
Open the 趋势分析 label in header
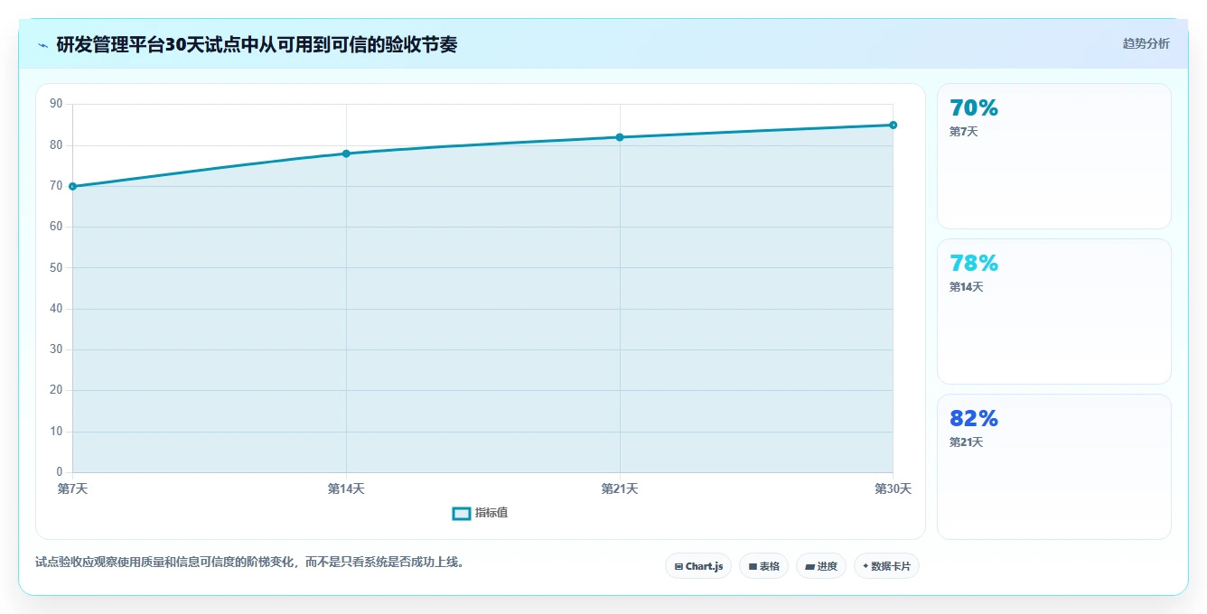click(x=1146, y=43)
